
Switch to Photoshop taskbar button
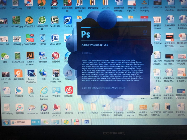[86, 122]
